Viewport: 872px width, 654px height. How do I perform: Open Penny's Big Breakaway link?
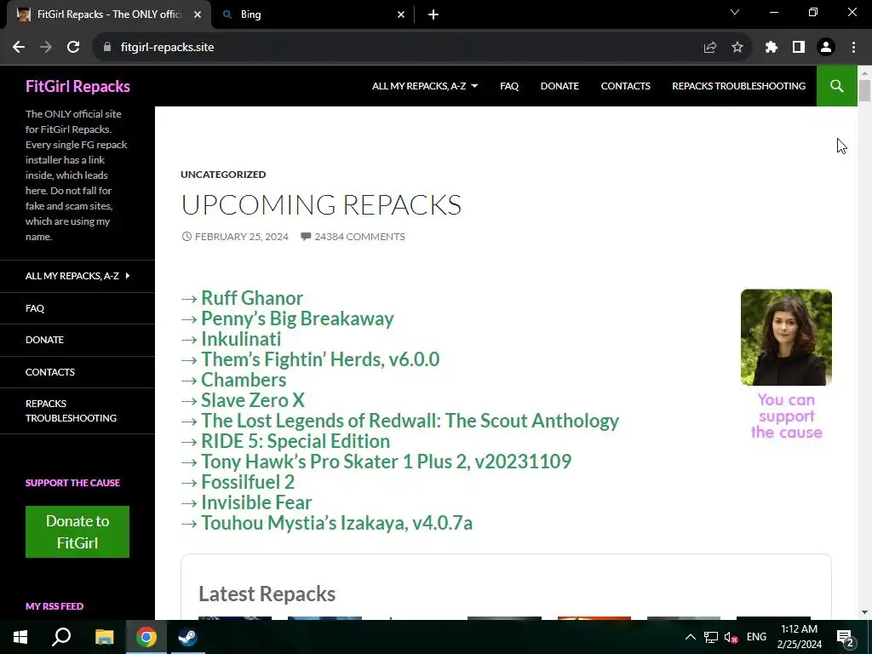[x=297, y=318]
